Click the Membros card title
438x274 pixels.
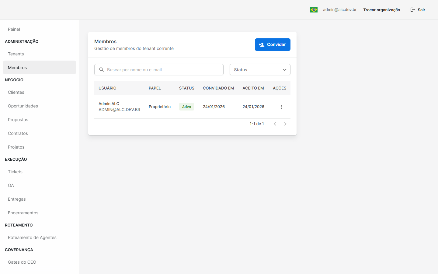[x=106, y=42]
